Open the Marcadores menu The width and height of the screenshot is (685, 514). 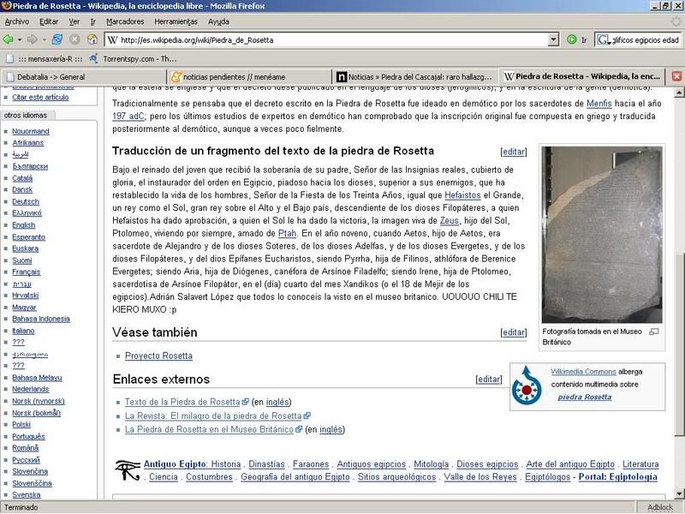click(125, 21)
